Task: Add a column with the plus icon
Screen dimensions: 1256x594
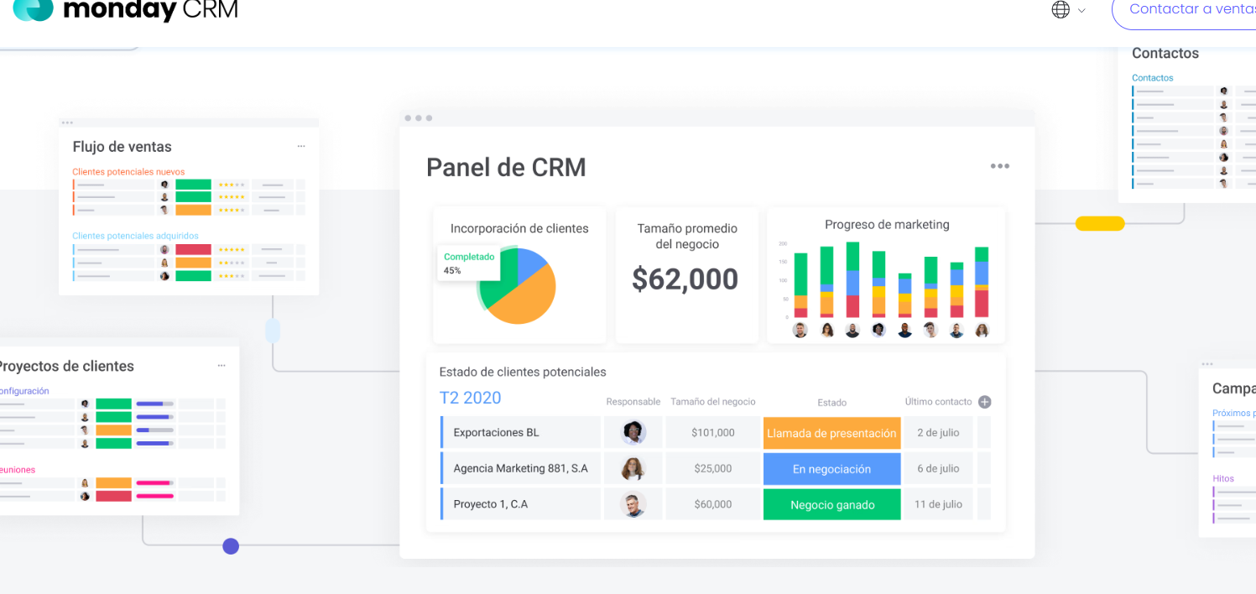Action: point(985,402)
